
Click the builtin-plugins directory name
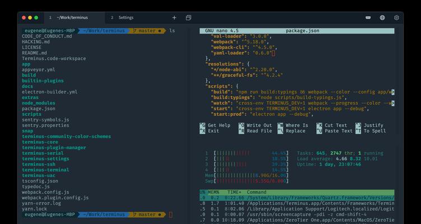(43, 81)
